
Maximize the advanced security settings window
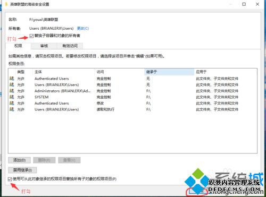click(244, 4)
